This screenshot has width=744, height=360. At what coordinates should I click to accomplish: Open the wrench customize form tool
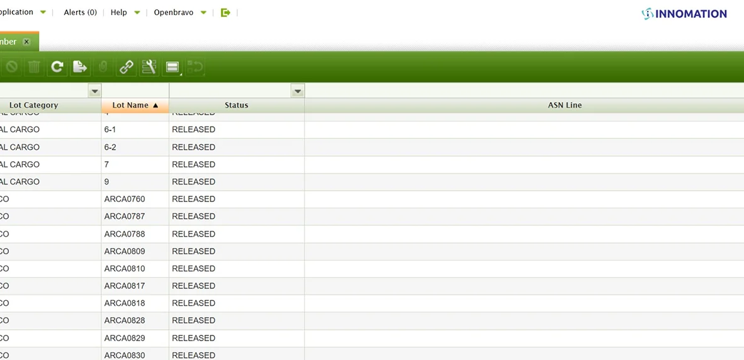[149, 67]
